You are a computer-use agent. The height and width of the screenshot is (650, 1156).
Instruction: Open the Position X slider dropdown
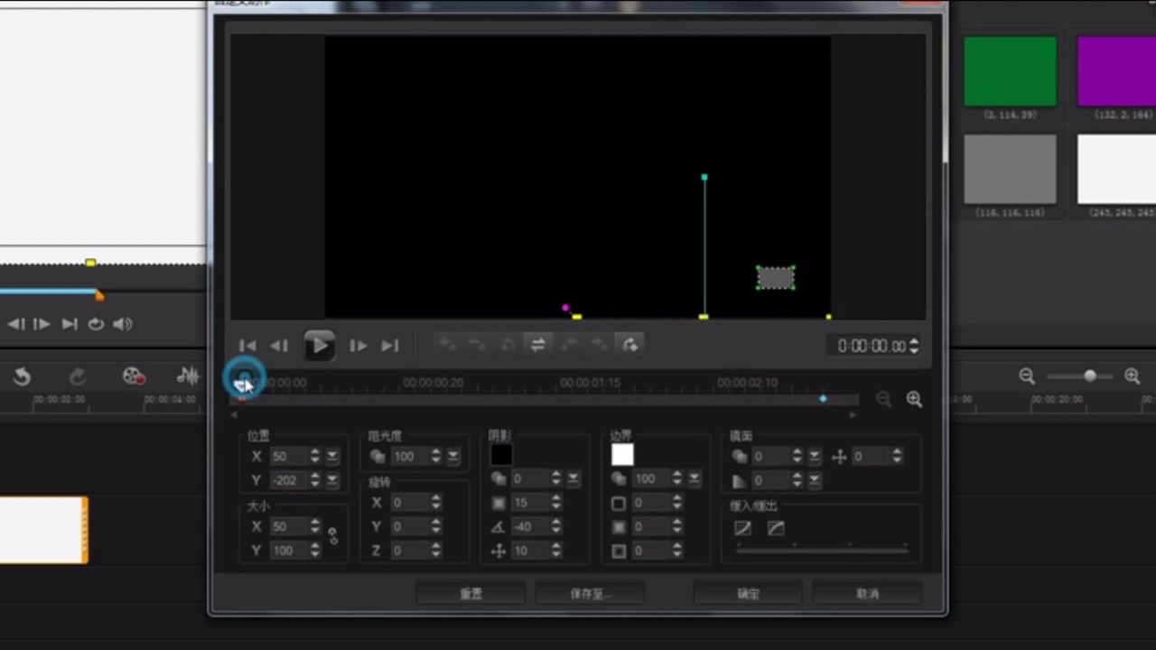click(x=332, y=456)
